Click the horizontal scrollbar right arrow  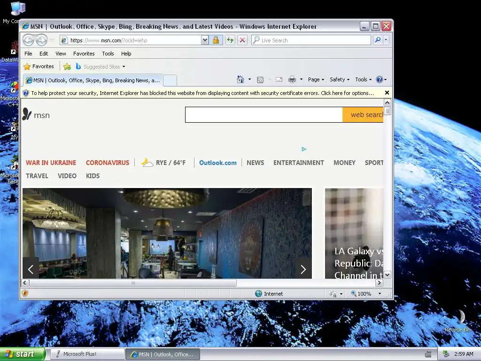pyautogui.click(x=379, y=283)
